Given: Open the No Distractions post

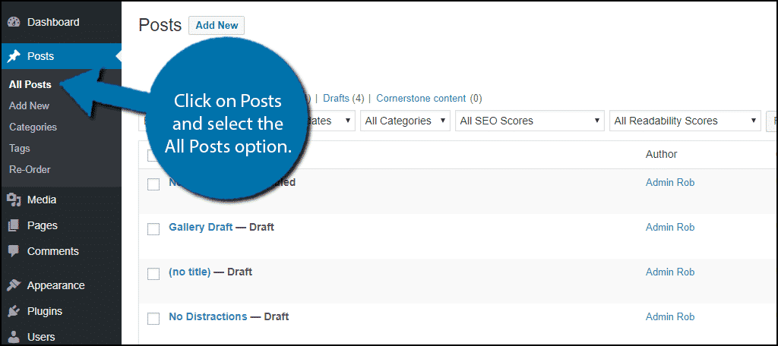Looking at the screenshot, I should [x=208, y=316].
